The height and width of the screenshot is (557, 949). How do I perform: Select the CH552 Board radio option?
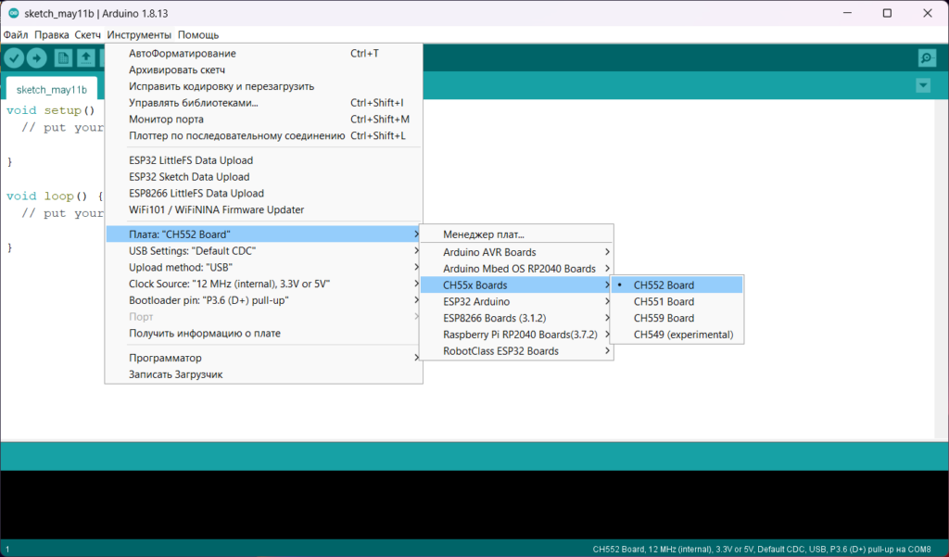[x=664, y=285]
